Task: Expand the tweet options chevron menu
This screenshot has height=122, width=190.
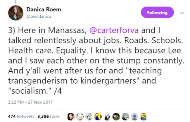Action: tap(182, 13)
